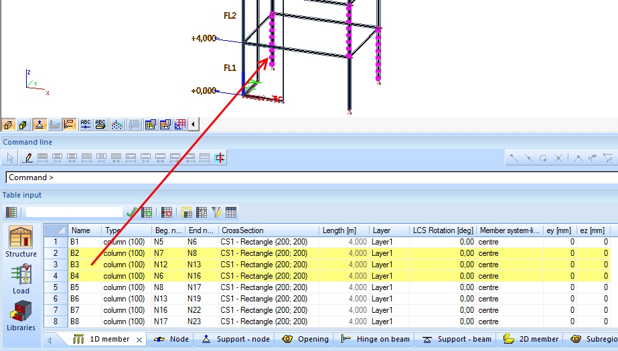Switch to the Hinge on beam tab

(x=376, y=339)
